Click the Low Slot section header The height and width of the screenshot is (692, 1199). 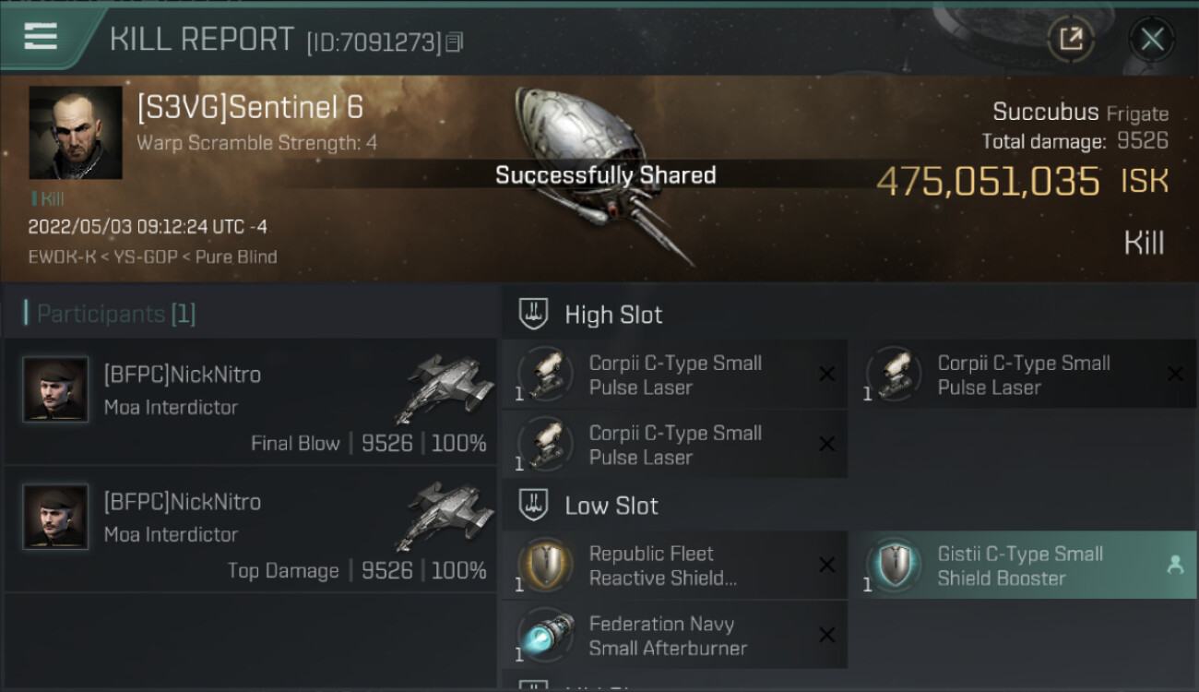tap(611, 506)
